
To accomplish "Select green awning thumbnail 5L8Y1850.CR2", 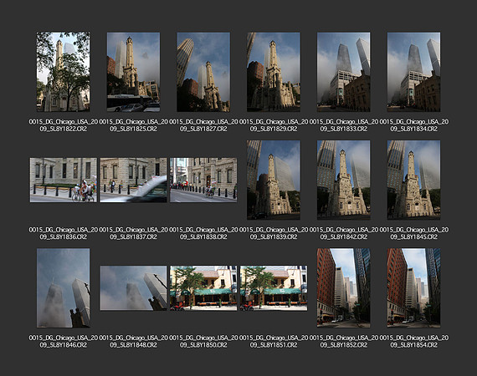I will tap(203, 288).
